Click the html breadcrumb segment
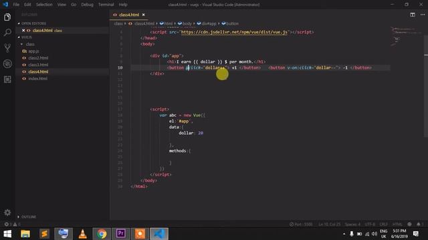 [x=167, y=24]
